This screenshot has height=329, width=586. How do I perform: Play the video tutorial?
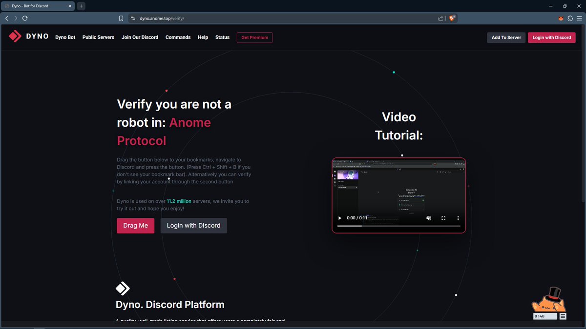click(340, 218)
